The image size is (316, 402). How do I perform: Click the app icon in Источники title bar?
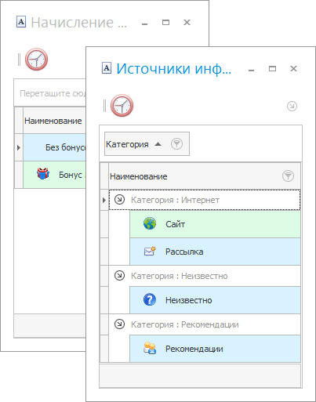107,68
